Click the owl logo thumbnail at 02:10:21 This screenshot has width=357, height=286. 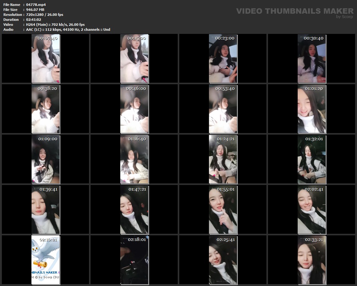coord(46,260)
